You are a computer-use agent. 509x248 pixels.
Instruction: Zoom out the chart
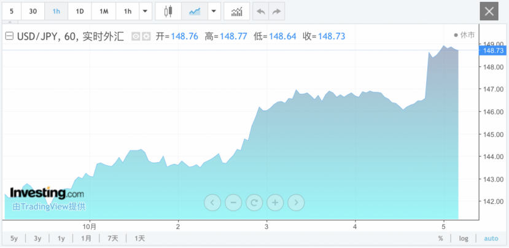[x=233, y=202]
